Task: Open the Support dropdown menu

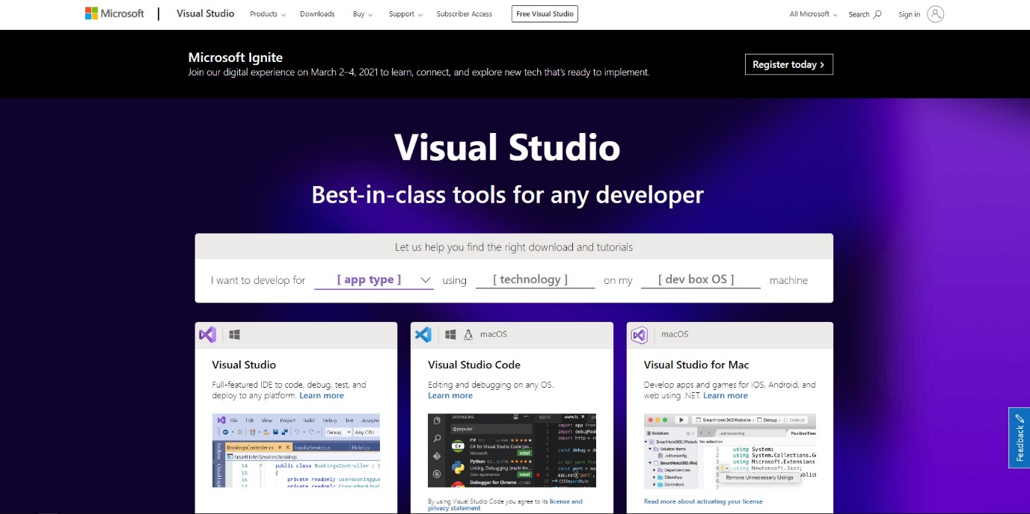Action: click(405, 14)
